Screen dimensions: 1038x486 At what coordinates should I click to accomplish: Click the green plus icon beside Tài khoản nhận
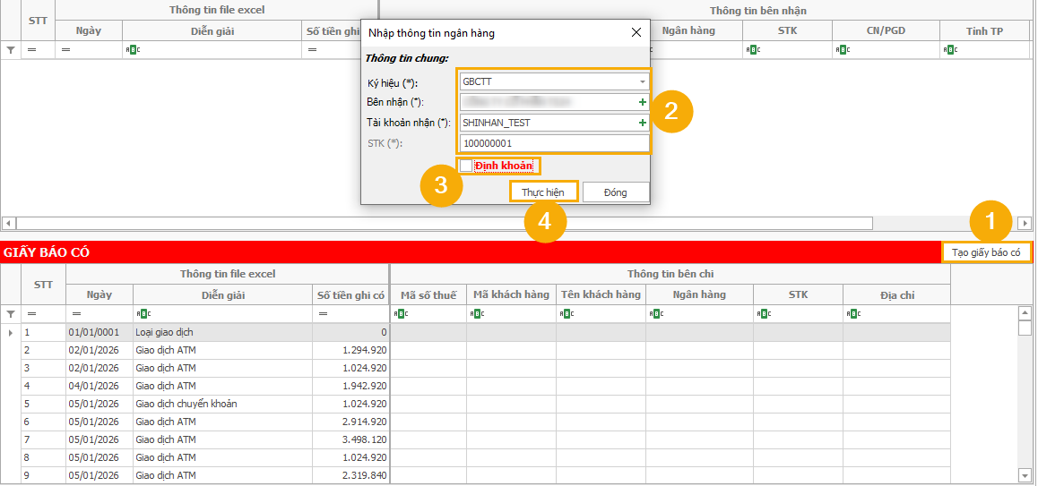coord(642,123)
